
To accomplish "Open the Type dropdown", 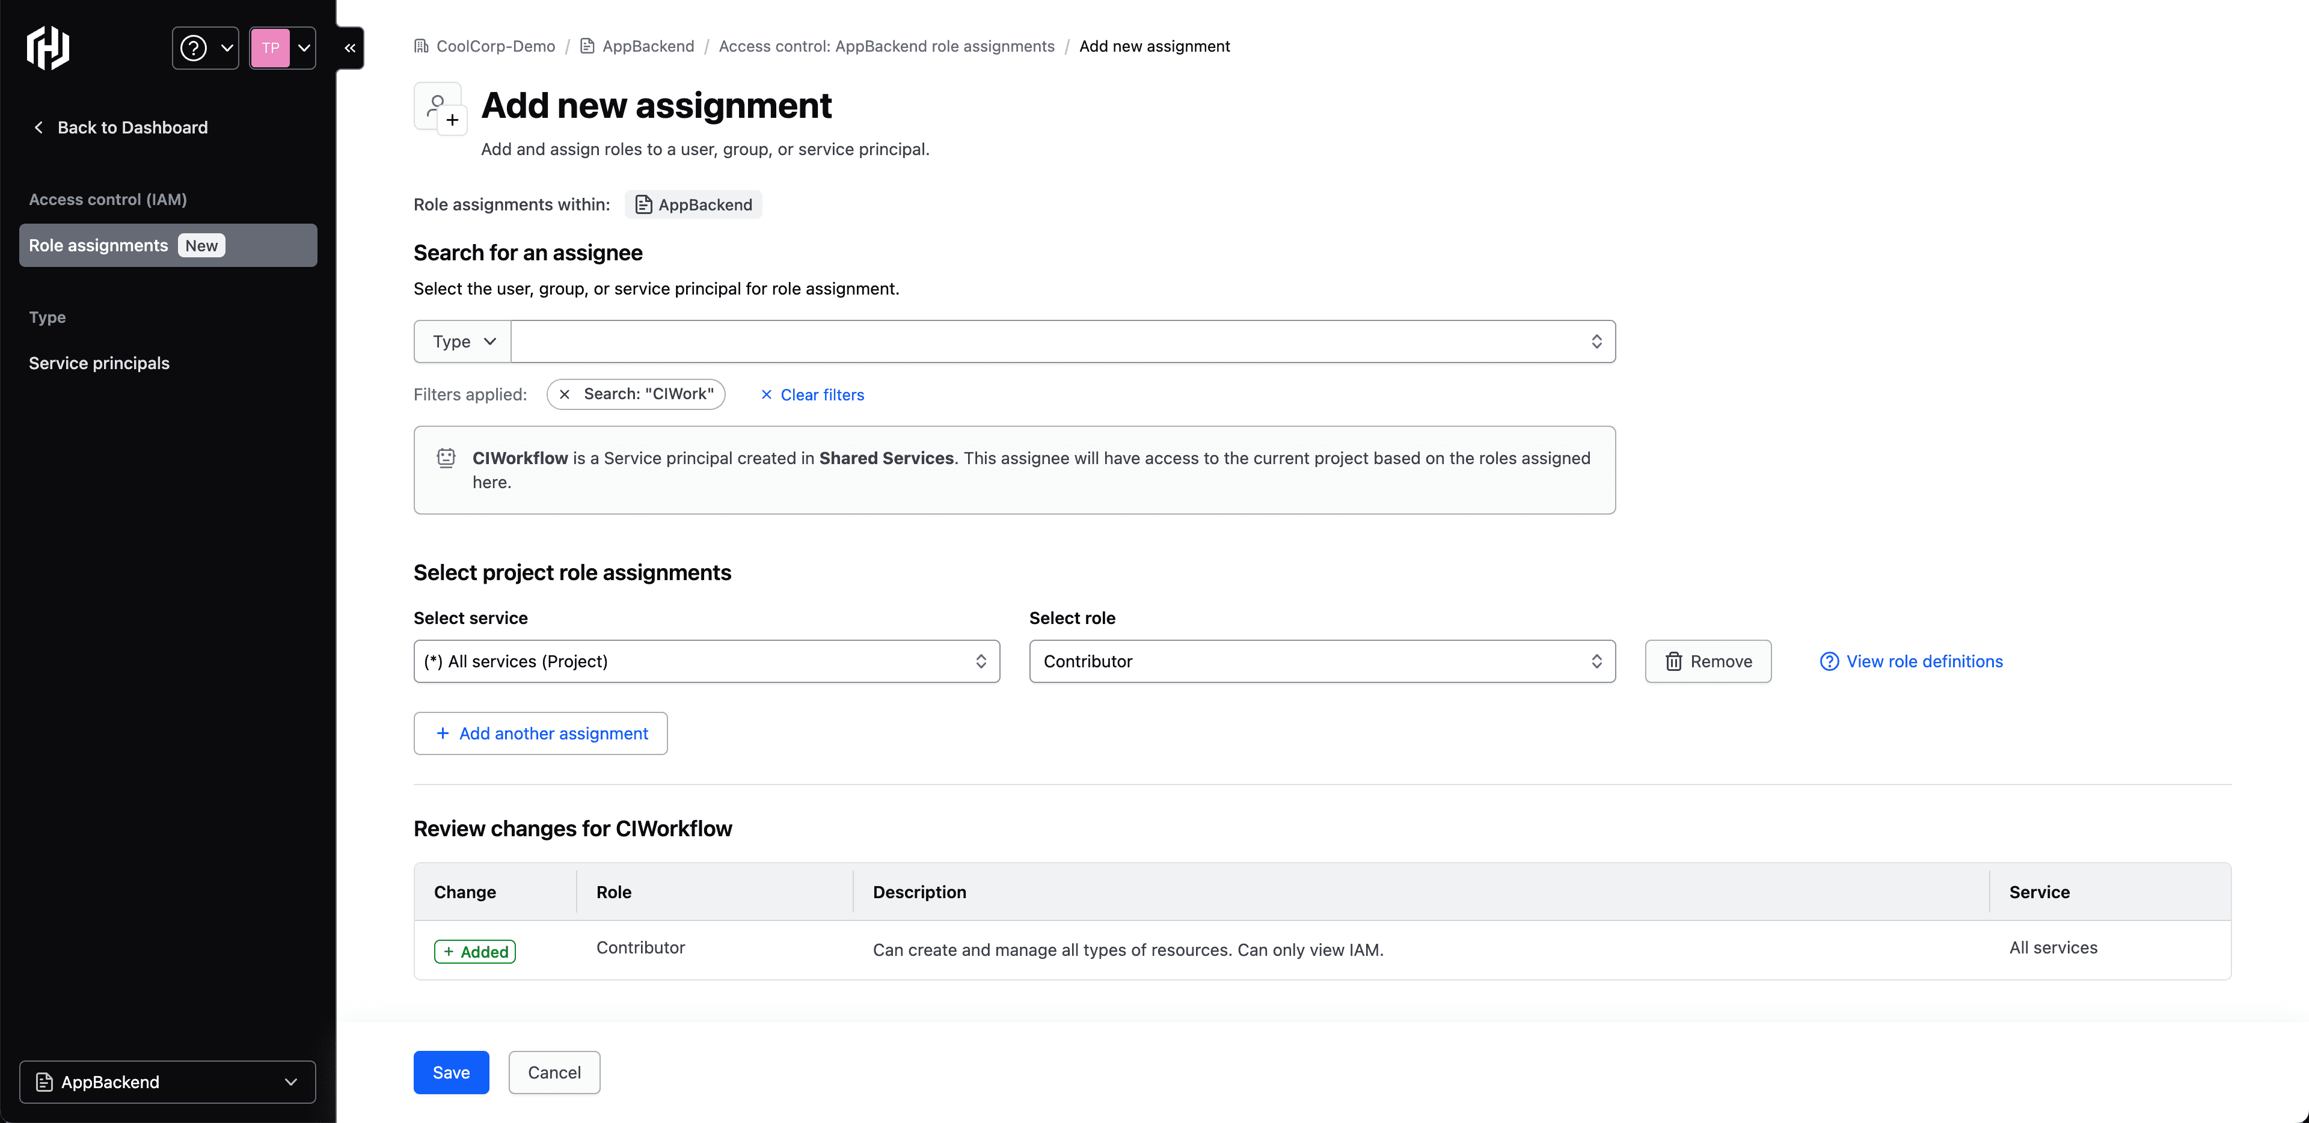I will pyautogui.click(x=461, y=341).
